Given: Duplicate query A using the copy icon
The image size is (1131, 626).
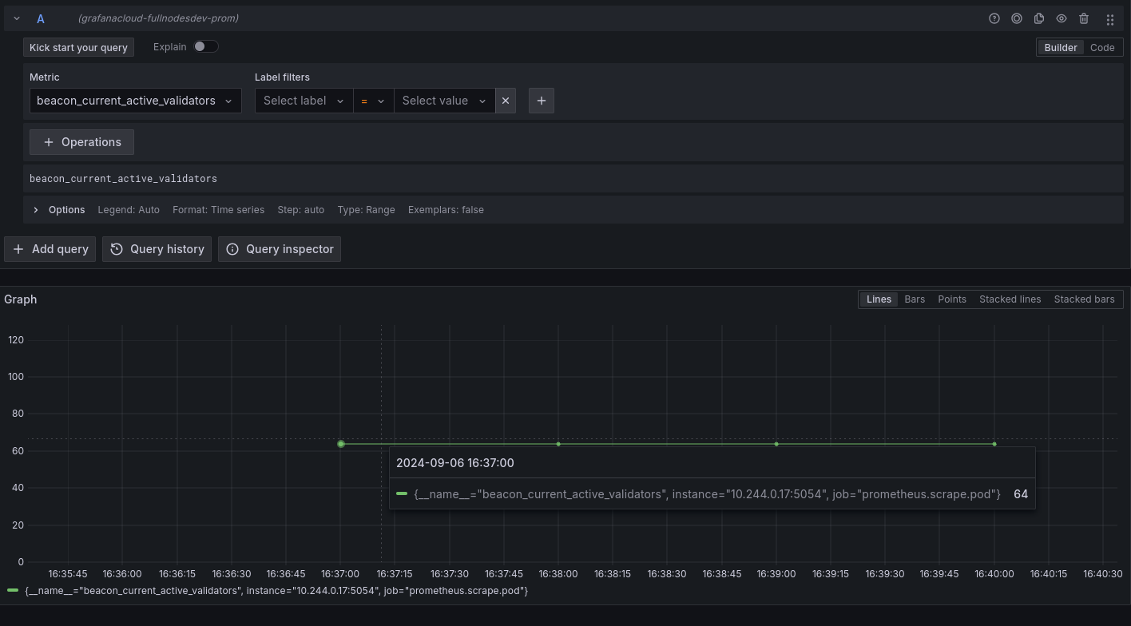Looking at the screenshot, I should pyautogui.click(x=1039, y=18).
